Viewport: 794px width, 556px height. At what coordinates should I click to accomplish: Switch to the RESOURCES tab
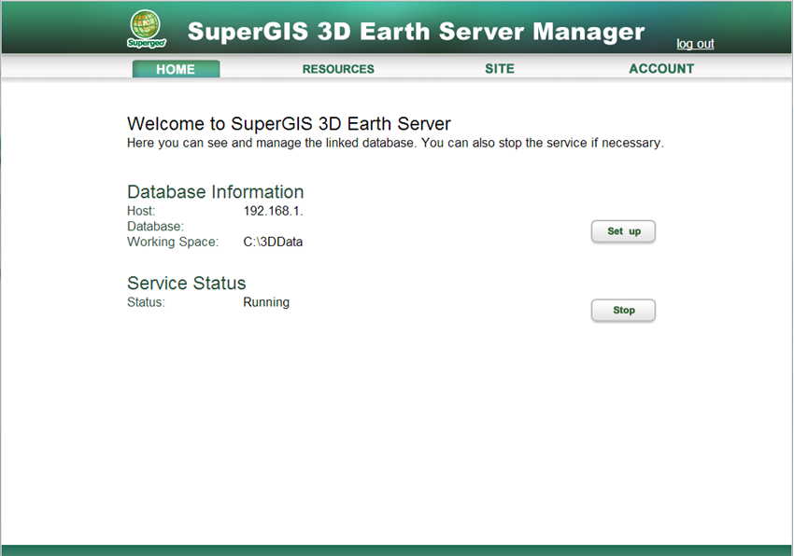pyautogui.click(x=338, y=69)
